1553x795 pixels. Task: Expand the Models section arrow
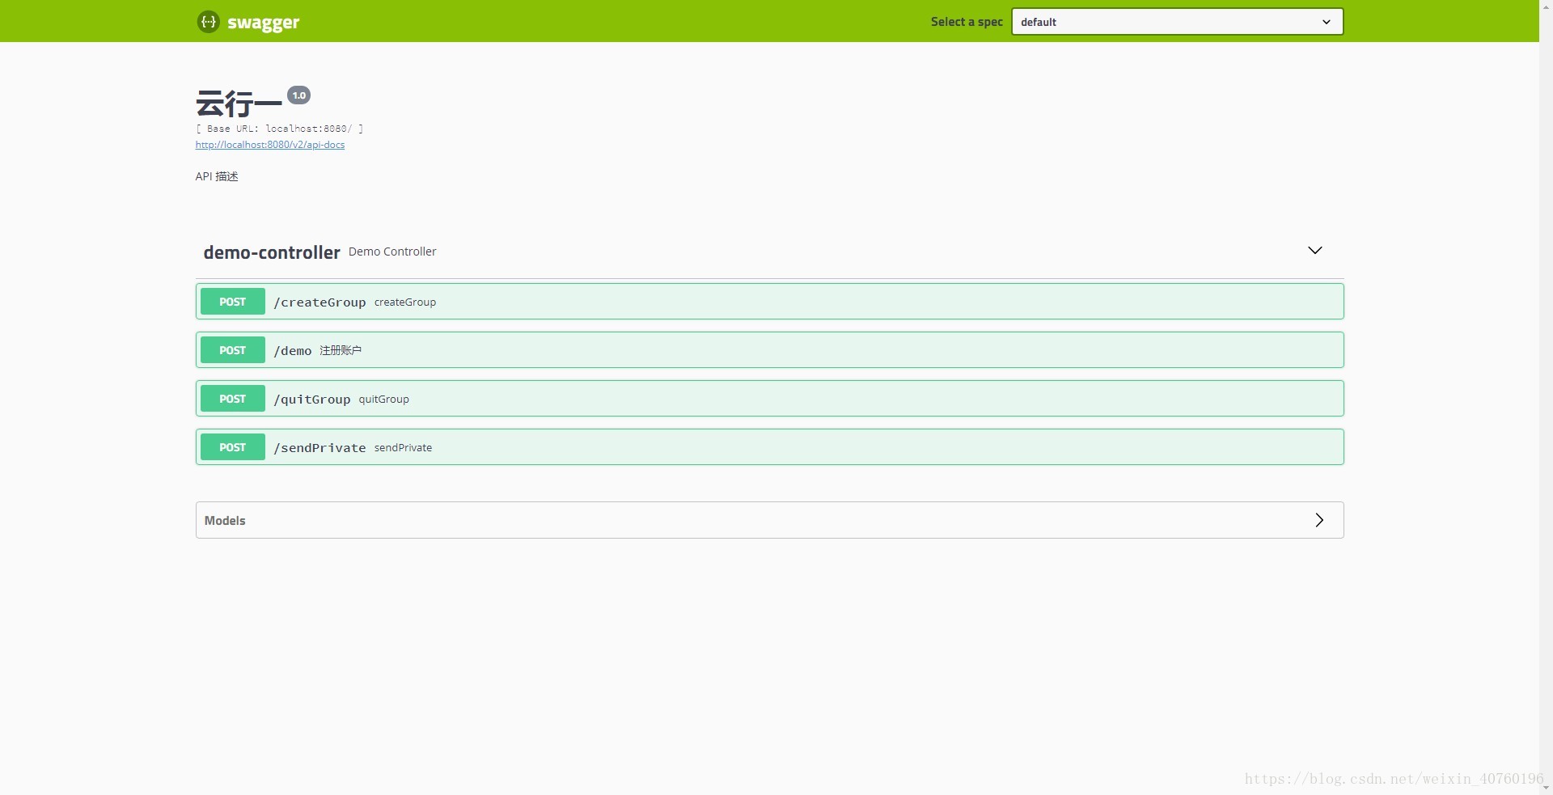pos(1319,520)
